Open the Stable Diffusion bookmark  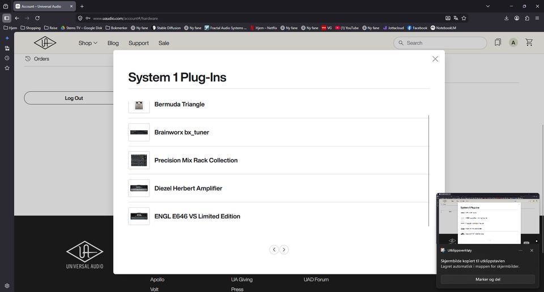click(166, 28)
